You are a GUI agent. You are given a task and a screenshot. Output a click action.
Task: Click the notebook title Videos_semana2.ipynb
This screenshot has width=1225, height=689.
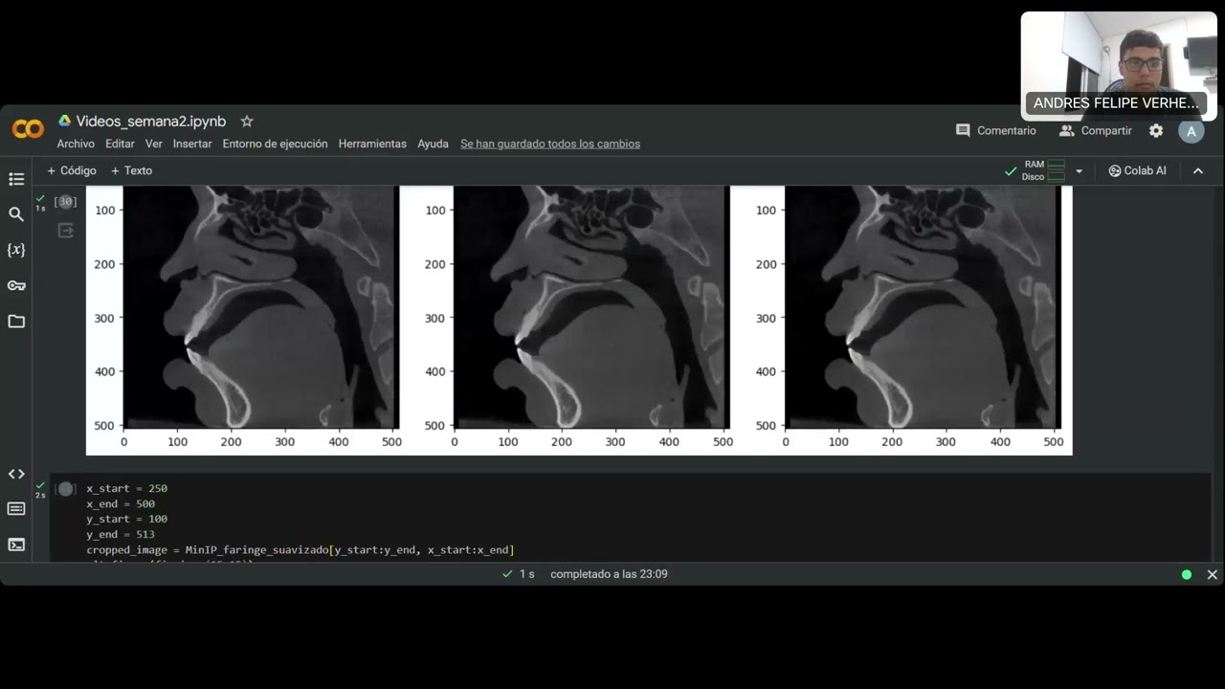click(x=151, y=122)
